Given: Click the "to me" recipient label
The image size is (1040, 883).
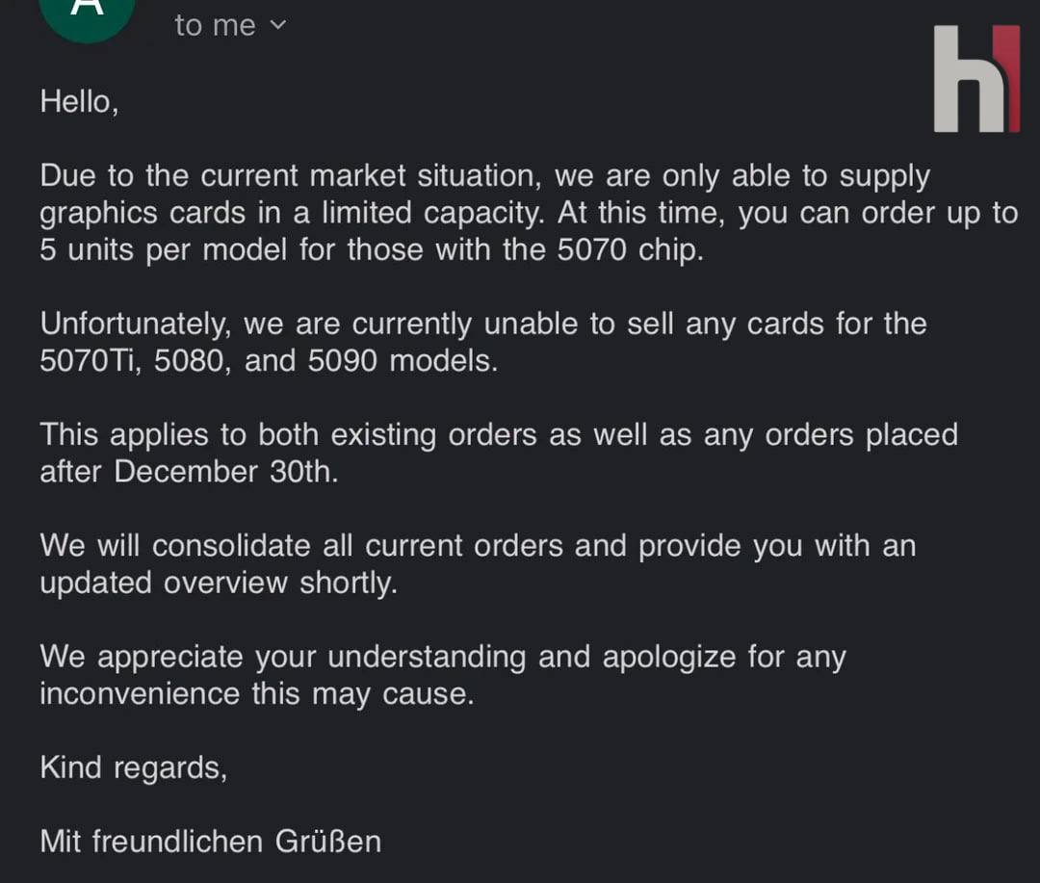Looking at the screenshot, I should pyautogui.click(x=215, y=25).
